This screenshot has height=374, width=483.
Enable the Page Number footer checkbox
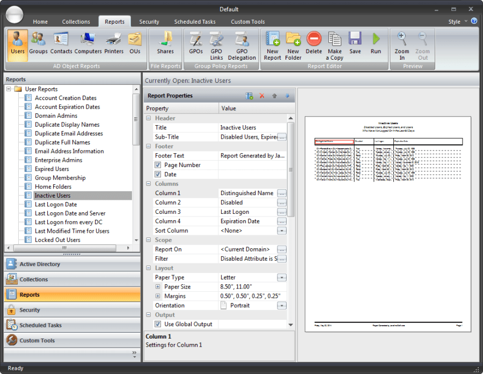(x=158, y=165)
